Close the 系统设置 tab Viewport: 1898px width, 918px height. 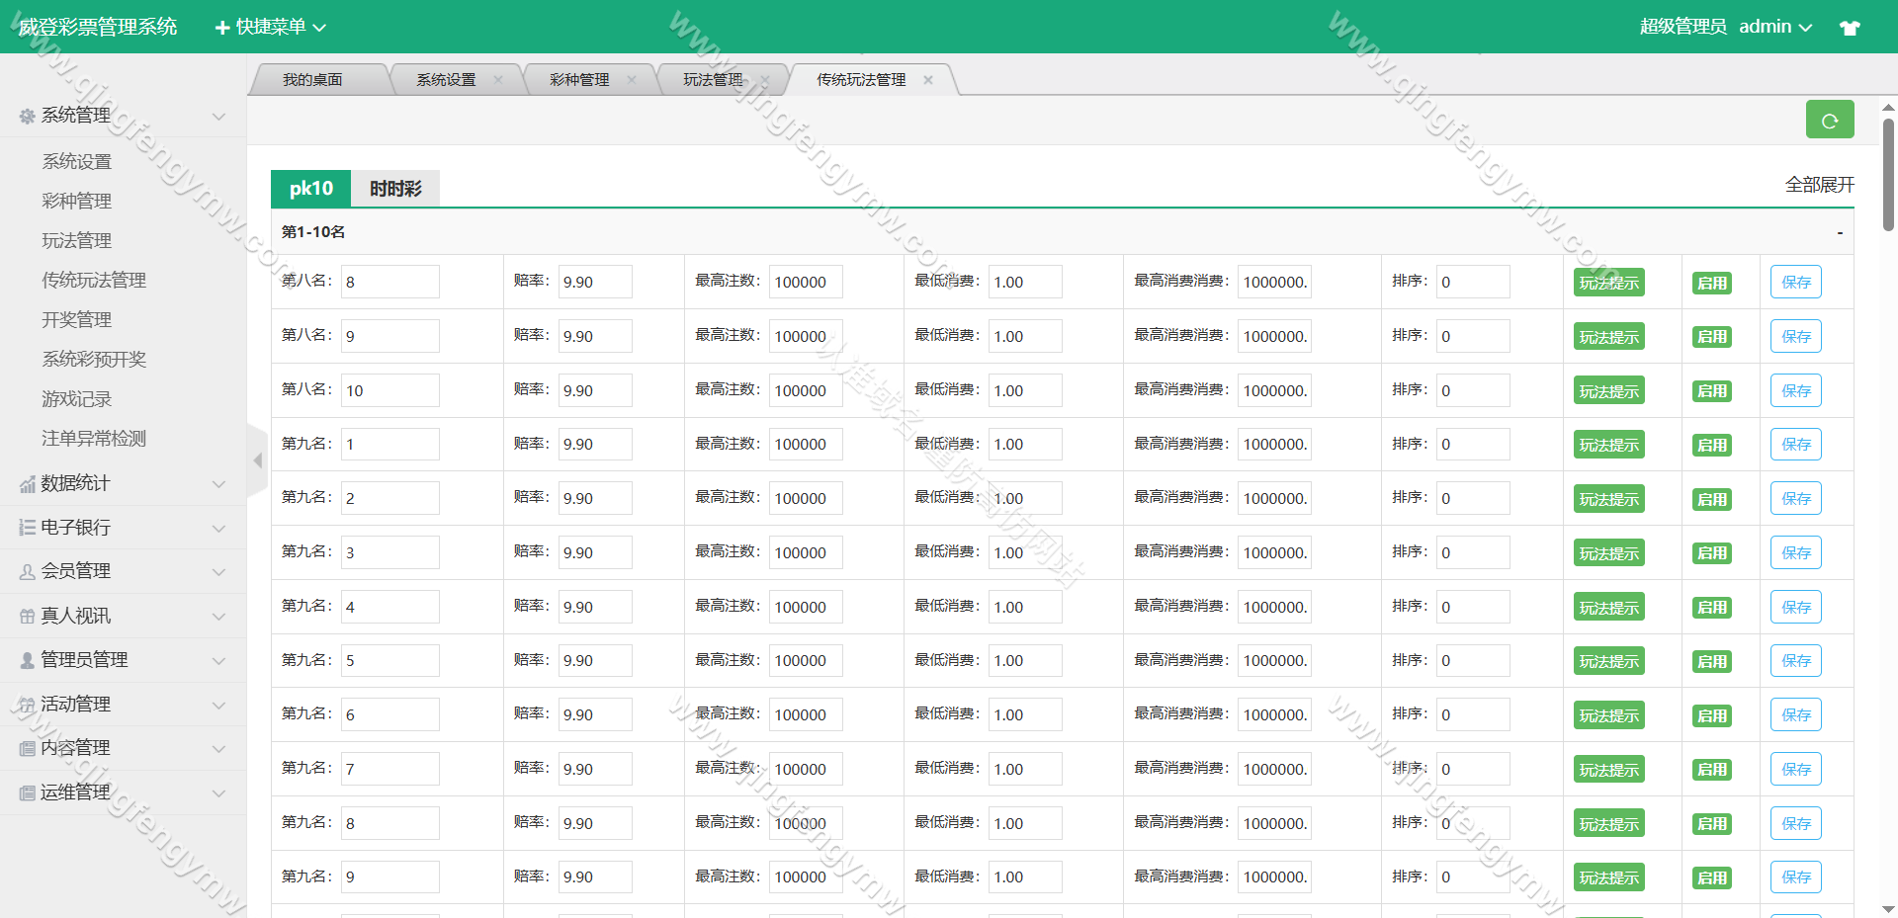coord(498,80)
